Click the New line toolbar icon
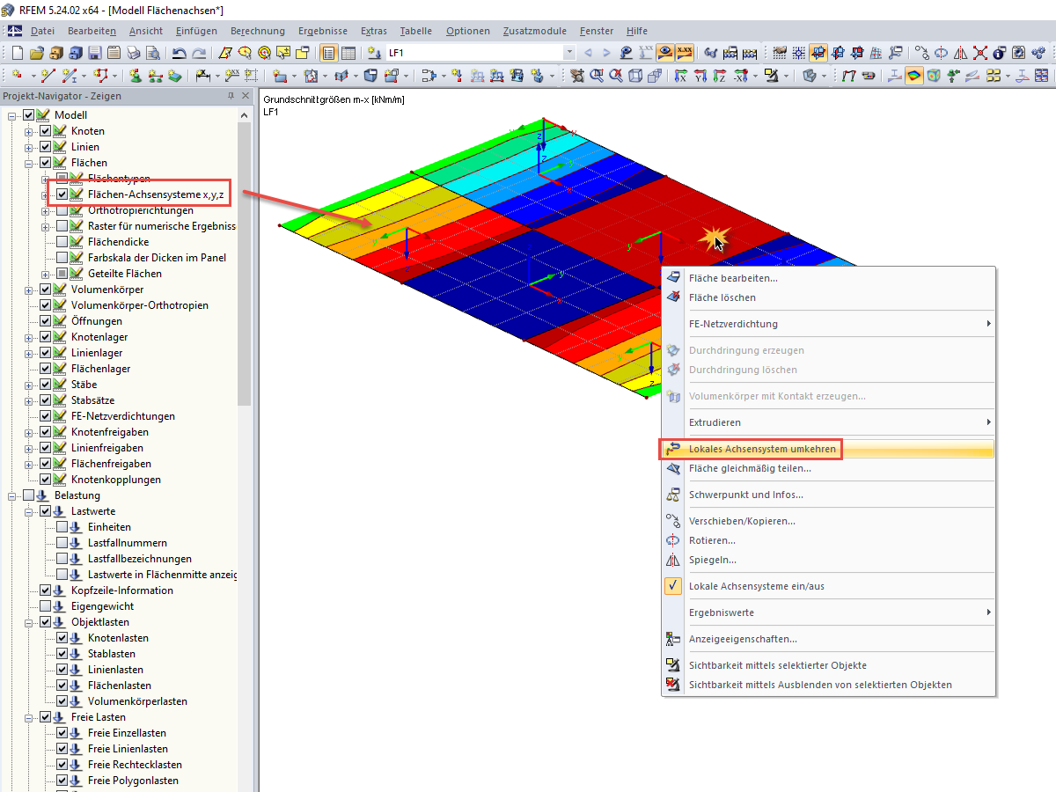Image resolution: width=1056 pixels, height=792 pixels. (x=48, y=76)
